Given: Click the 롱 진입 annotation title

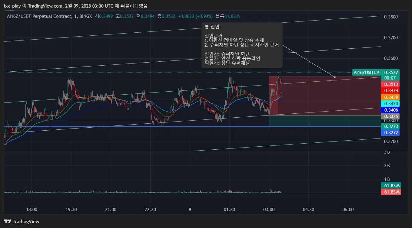Looking at the screenshot, I should [212, 27].
